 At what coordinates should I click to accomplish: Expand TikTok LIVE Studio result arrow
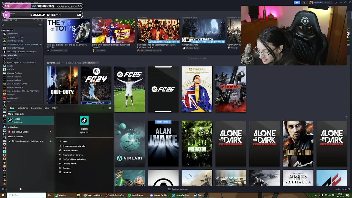point(50,132)
